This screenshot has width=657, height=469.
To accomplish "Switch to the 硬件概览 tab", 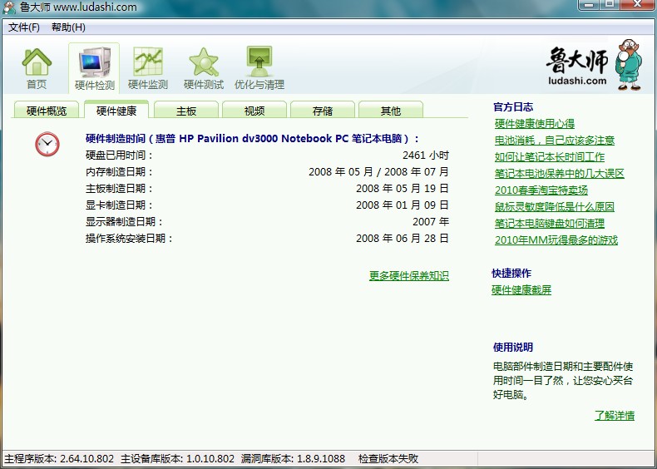I will click(46, 111).
